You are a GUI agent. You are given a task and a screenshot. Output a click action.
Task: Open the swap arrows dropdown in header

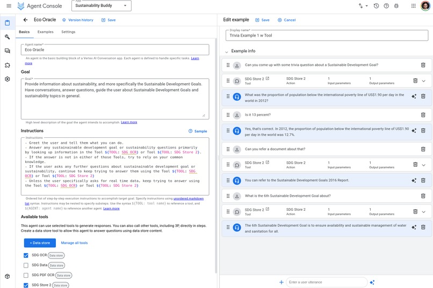click(363, 6)
